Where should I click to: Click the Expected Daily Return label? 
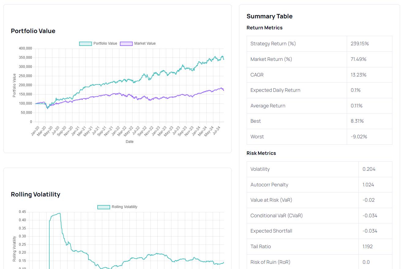tap(275, 90)
